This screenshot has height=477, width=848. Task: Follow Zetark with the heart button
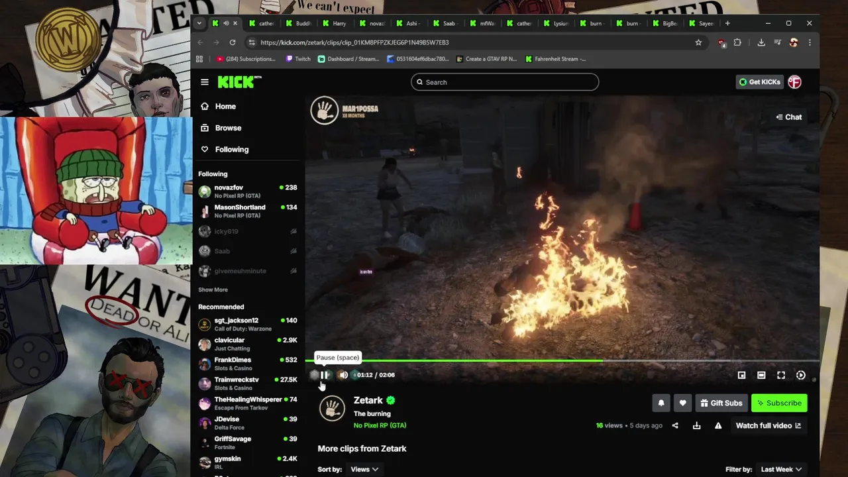tap(682, 403)
